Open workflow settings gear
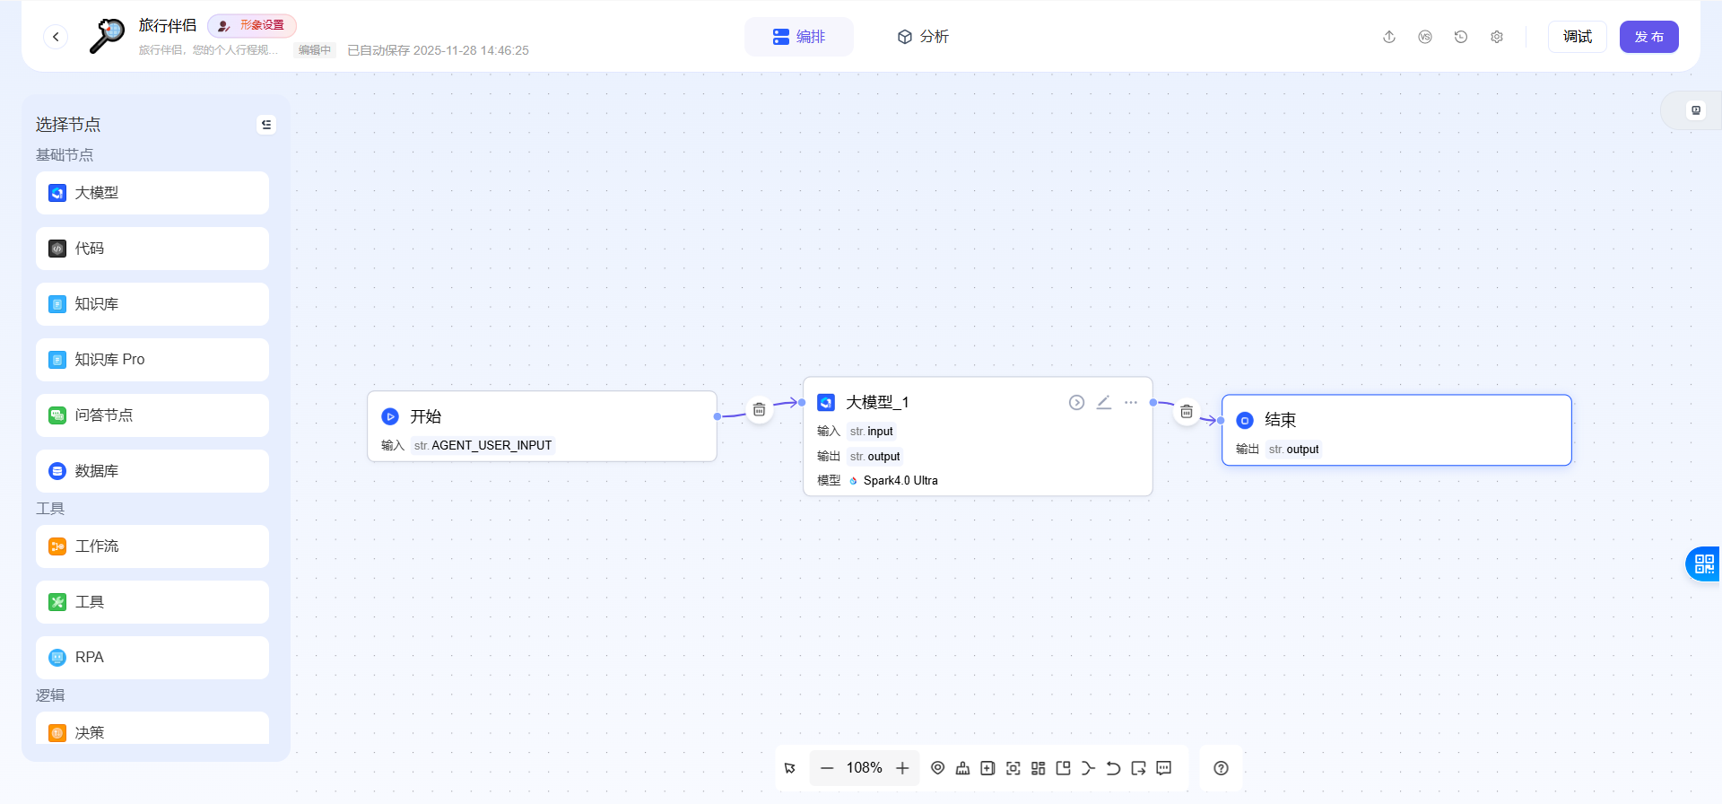 1497,37
